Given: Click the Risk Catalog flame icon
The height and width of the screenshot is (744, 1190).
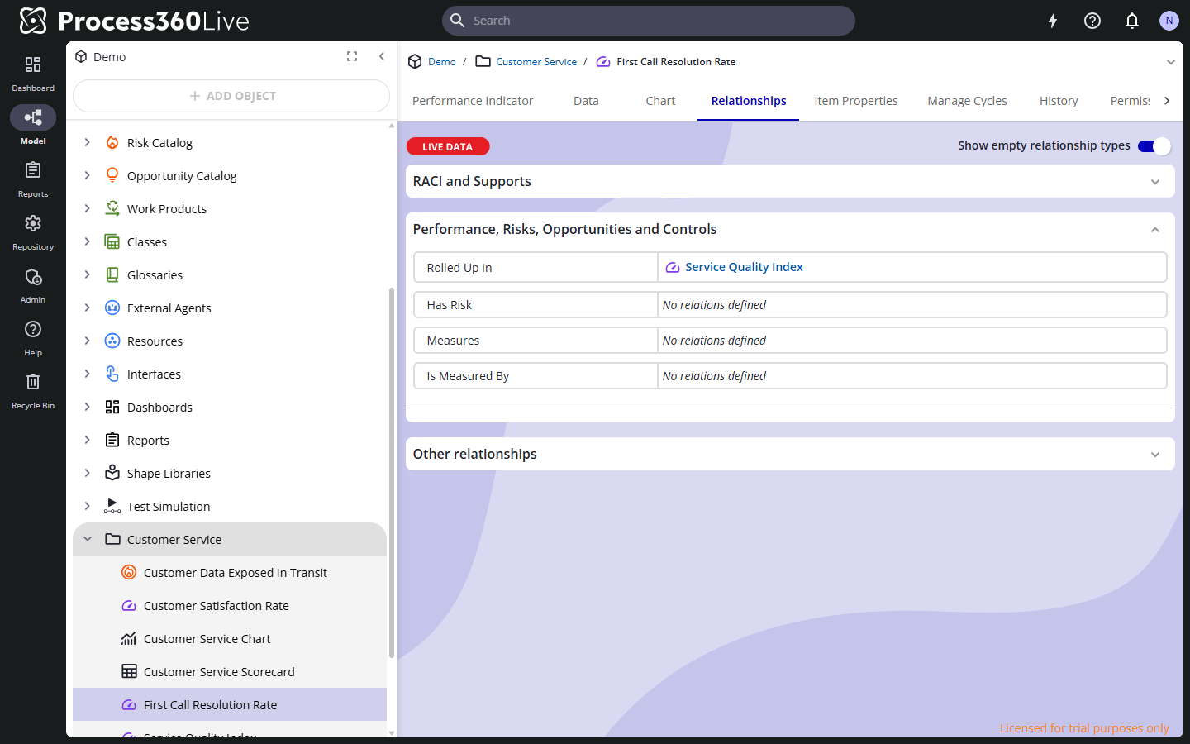Looking at the screenshot, I should point(112,142).
